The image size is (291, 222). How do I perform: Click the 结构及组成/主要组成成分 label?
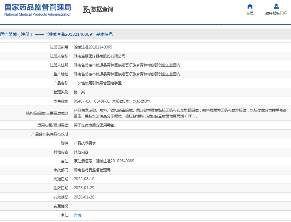(x=47, y=113)
